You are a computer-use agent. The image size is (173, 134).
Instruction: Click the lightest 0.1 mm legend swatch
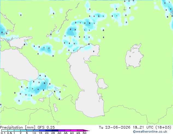(5, 130)
